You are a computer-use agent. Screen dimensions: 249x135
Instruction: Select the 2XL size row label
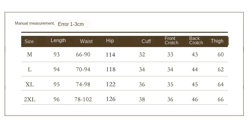click(30, 99)
